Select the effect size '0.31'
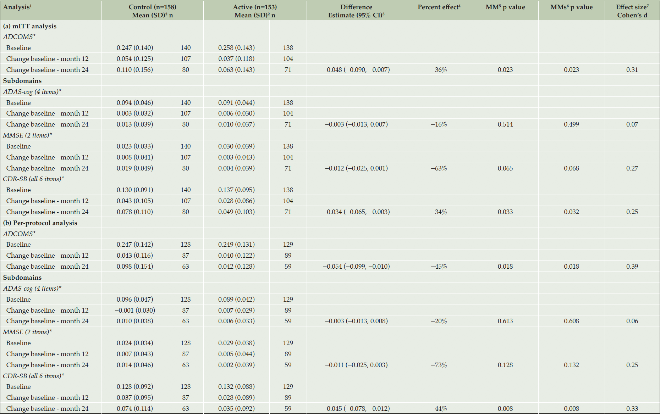The height and width of the screenshot is (414, 660). pos(632,70)
